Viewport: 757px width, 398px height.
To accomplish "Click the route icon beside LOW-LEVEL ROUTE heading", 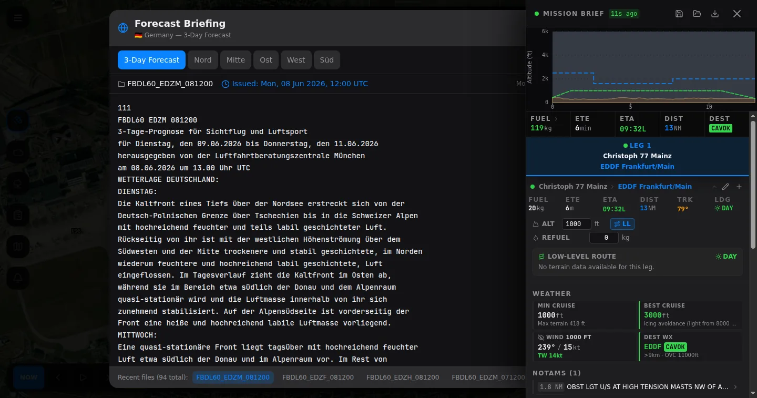I will 541,257.
